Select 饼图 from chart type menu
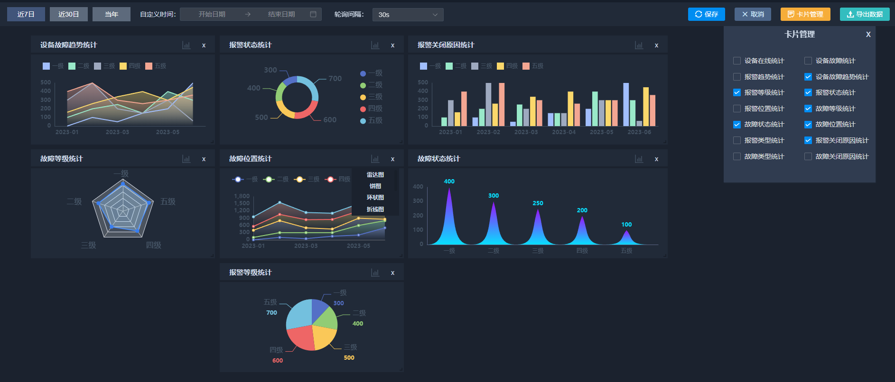Image resolution: width=895 pixels, height=382 pixels. (375, 186)
